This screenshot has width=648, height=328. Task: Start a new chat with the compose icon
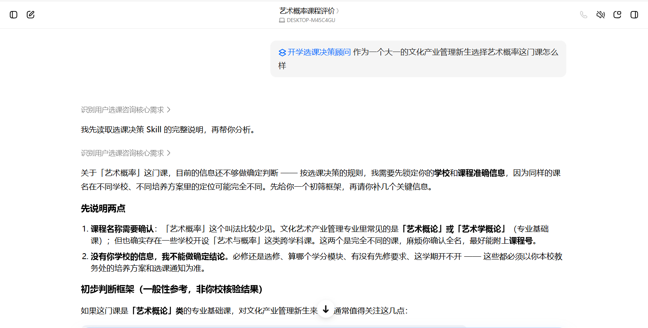coord(30,15)
